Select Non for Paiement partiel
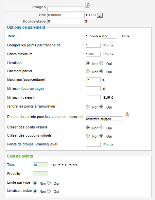Image resolution: width=155 pixels, height=200 pixels. 88,71
